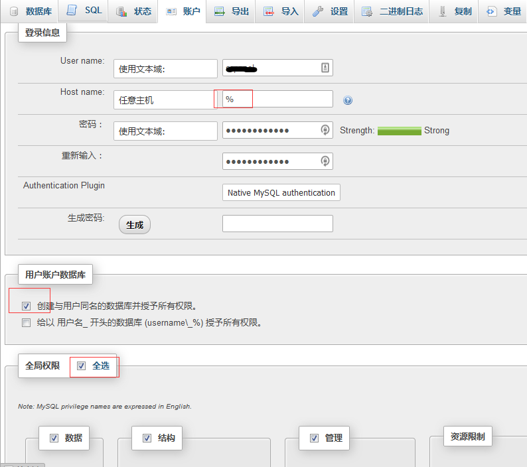Click the key icon in the re-enter password field

pyautogui.click(x=325, y=161)
